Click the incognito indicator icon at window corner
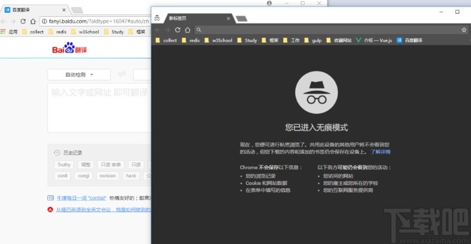The width and height of the screenshot is (471, 244). click(x=157, y=18)
